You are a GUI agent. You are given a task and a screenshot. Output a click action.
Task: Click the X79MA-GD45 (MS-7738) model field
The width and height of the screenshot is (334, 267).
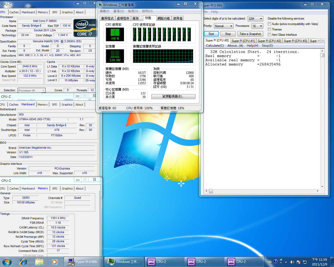42,119
